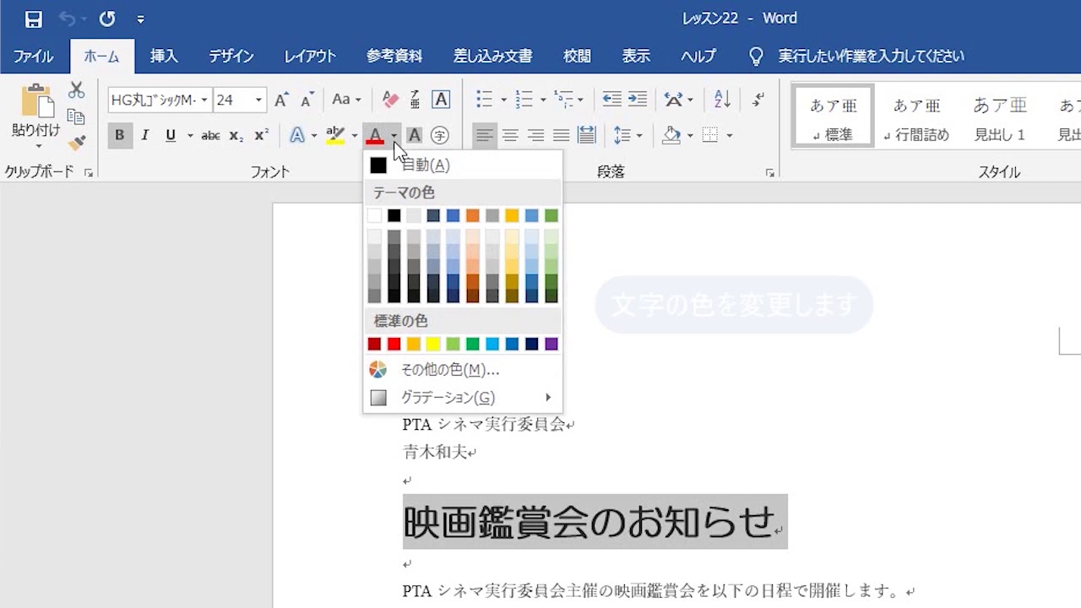This screenshot has height=608, width=1081.
Task: Switch to the References (参考資料) tab
Action: (394, 57)
